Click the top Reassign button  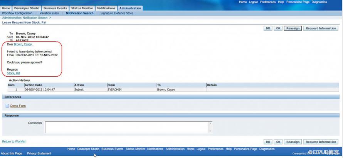click(x=293, y=28)
